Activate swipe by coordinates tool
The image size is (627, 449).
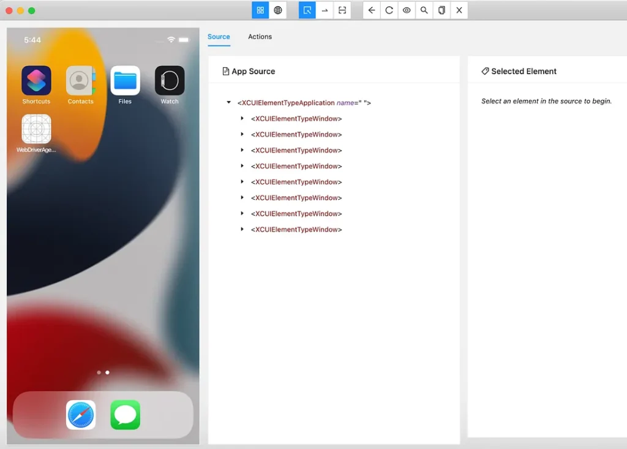(x=325, y=10)
